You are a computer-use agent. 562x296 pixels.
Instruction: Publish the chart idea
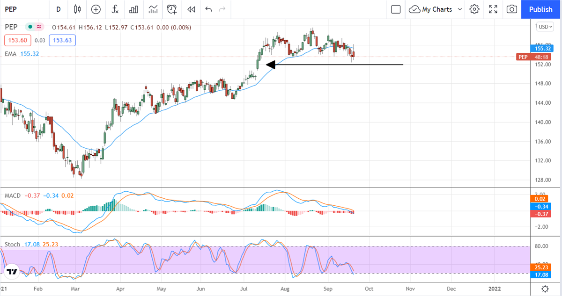click(541, 9)
